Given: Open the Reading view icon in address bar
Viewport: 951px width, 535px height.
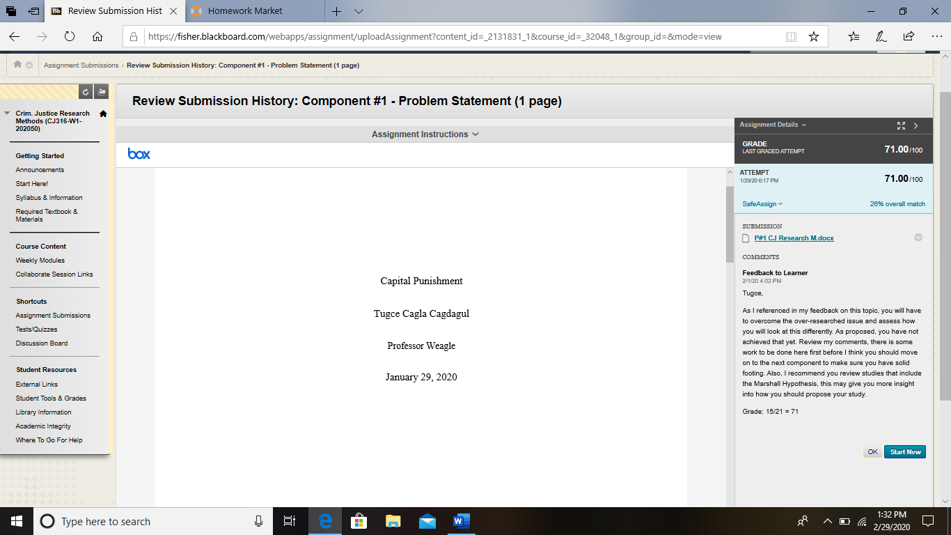Looking at the screenshot, I should pos(791,36).
